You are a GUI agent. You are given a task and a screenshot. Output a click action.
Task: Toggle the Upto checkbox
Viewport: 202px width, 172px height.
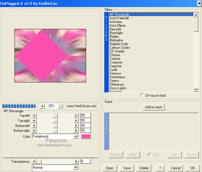point(150,155)
